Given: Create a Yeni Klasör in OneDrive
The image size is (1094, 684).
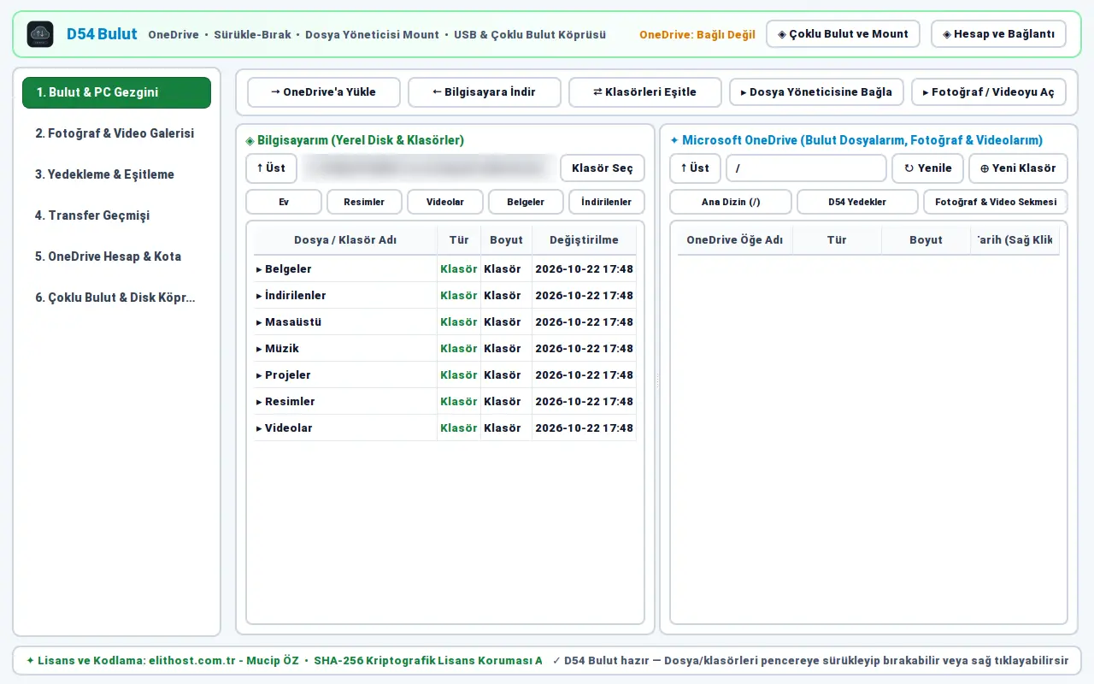Looking at the screenshot, I should (1018, 168).
